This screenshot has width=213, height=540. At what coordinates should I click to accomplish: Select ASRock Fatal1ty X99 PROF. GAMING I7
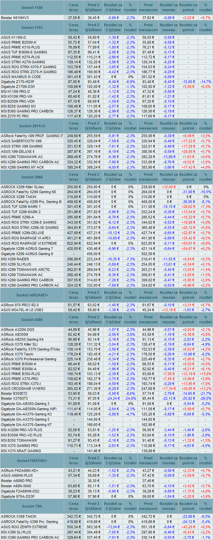(x=32, y=136)
